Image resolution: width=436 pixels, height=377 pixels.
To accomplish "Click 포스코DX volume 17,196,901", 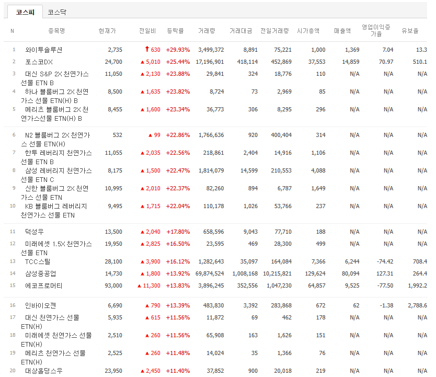I will (210, 62).
